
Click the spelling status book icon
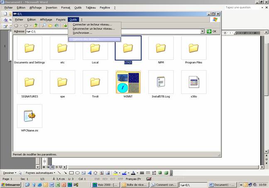[149, 179]
